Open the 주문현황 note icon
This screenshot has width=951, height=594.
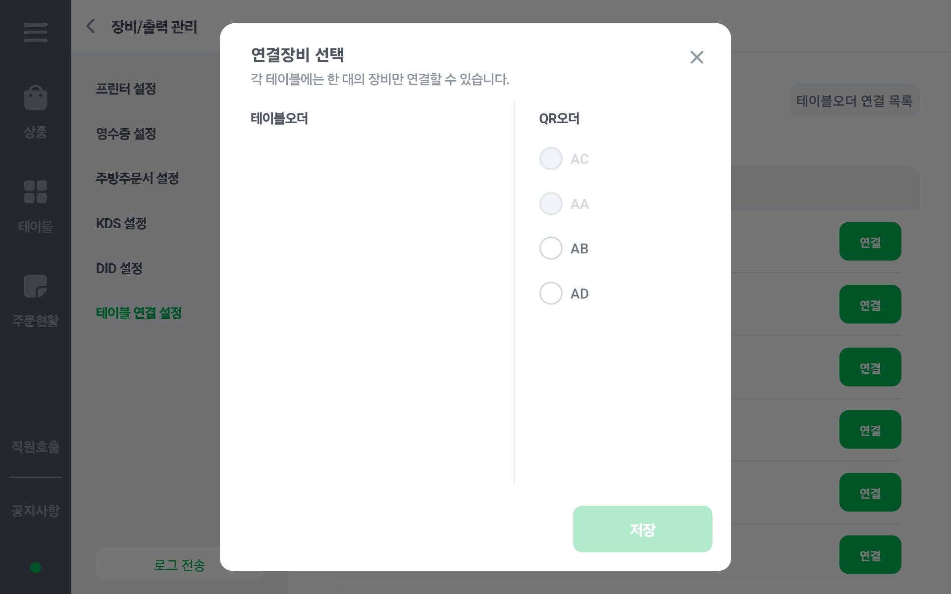pos(35,287)
